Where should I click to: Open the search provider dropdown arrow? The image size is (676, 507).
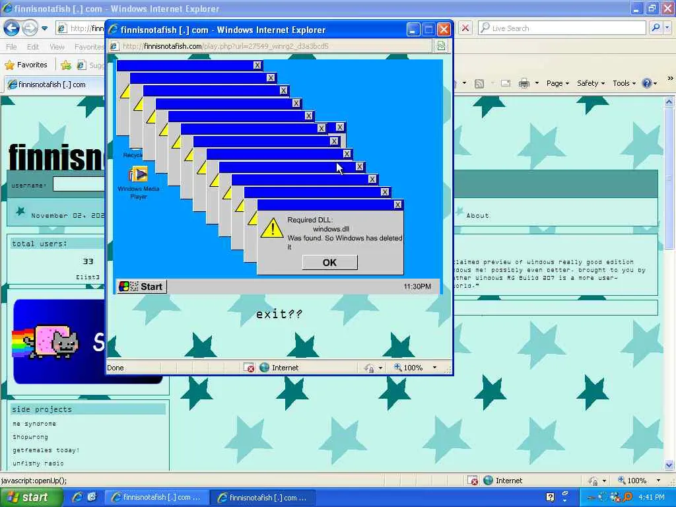(667, 28)
